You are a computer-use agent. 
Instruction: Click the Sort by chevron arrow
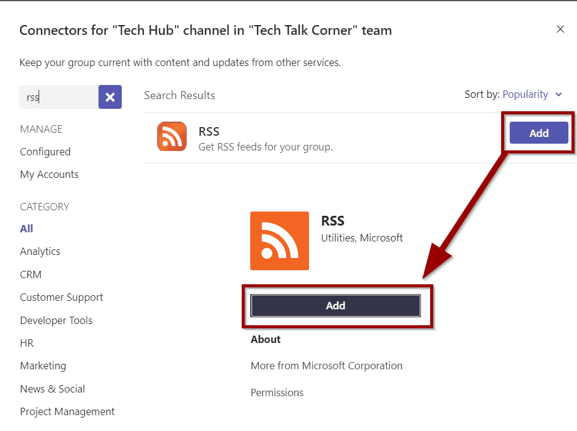559,95
